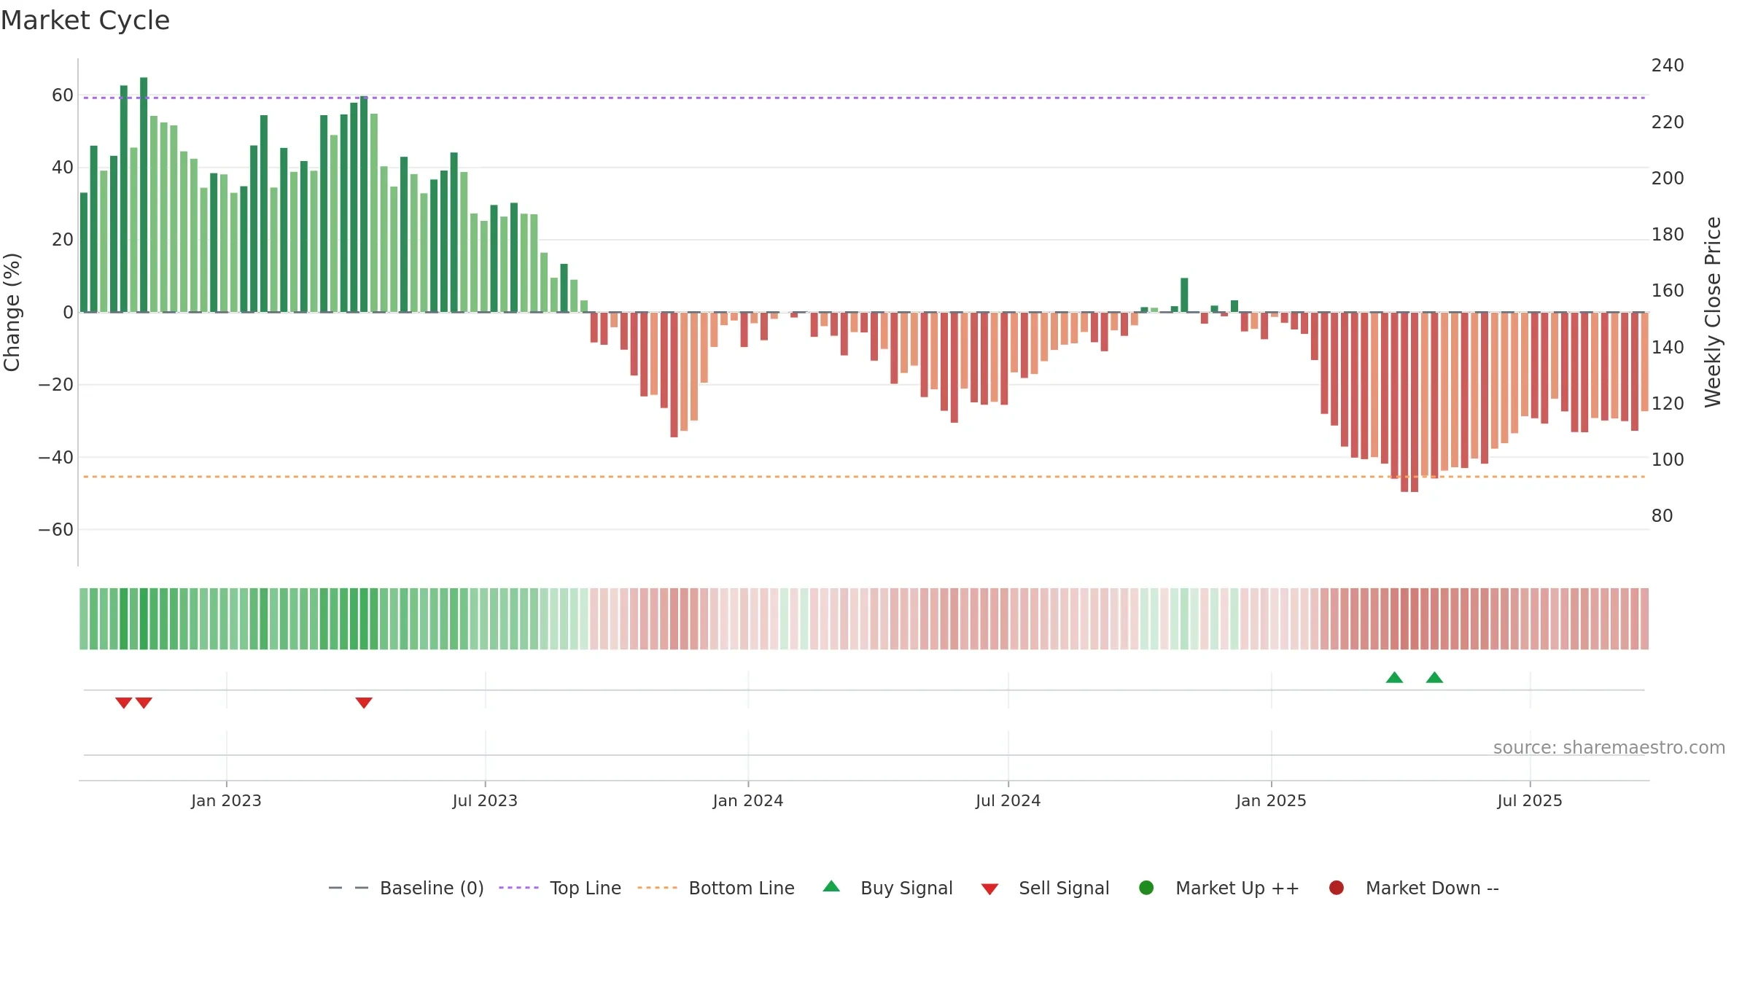
Task: Click the sell signal marker in spring 2023
Action: [364, 703]
